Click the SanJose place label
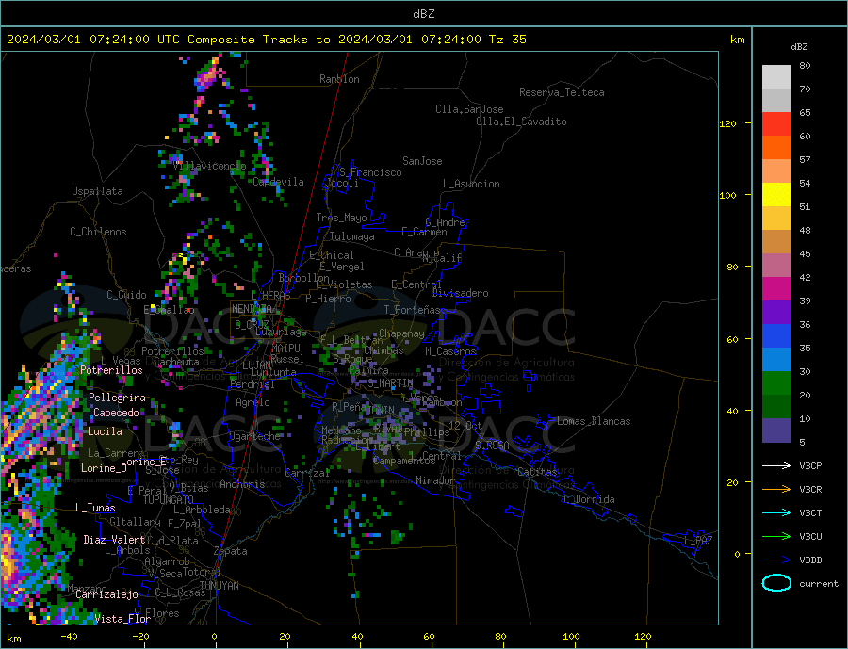This screenshot has width=848, height=649. [422, 161]
